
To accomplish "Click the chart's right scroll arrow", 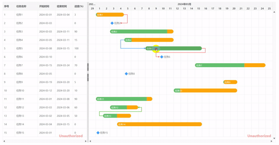I will [271, 141].
